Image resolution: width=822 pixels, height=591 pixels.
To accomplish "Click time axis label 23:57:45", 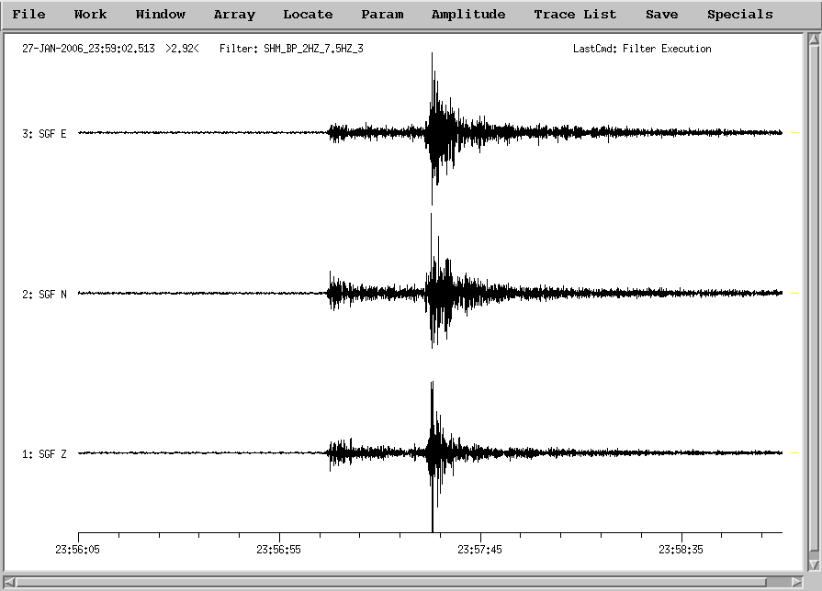I will click(479, 549).
